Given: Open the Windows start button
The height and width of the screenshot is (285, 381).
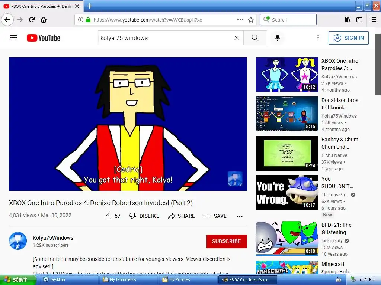Looking at the screenshot, I should coord(18,279).
